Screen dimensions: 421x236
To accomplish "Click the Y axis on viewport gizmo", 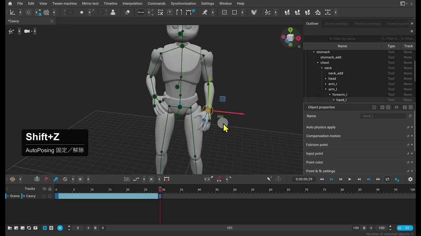I will 290,30.
